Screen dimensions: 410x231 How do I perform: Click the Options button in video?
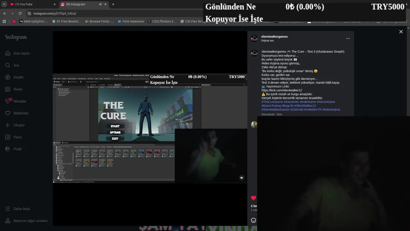point(115,132)
